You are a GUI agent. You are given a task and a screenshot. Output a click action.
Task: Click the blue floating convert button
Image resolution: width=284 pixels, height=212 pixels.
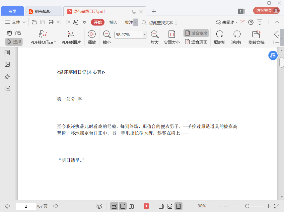coord(273,56)
